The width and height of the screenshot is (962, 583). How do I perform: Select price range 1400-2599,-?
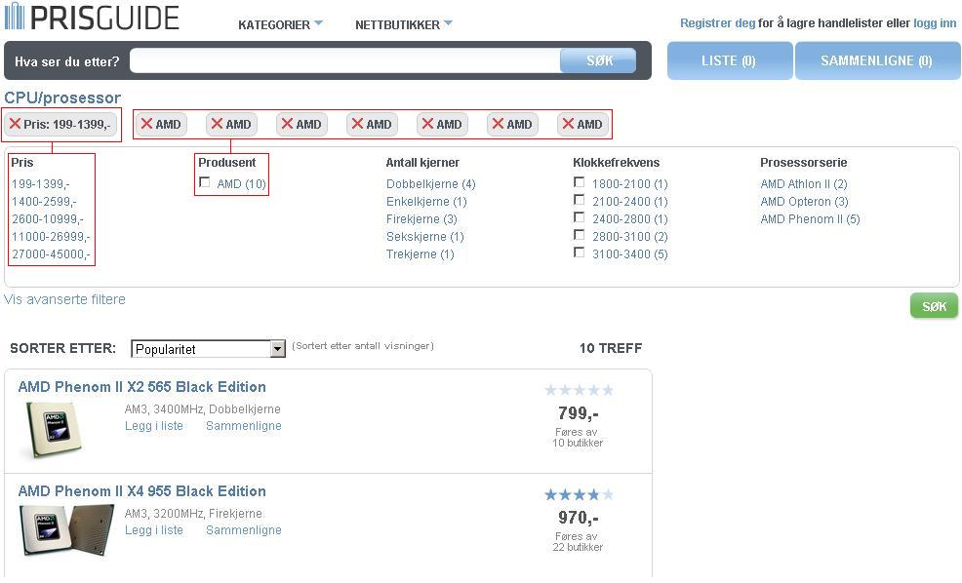44,202
